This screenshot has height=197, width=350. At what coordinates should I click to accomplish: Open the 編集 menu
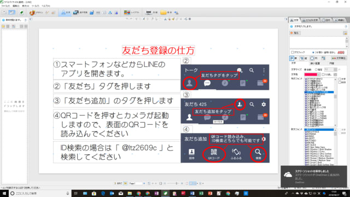[16, 6]
